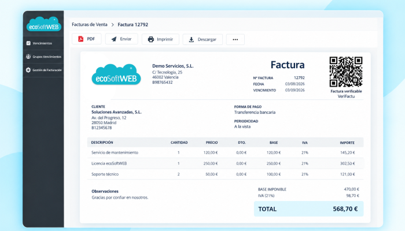
Task: Download the invoice with the Descargar button
Action: 203,39
